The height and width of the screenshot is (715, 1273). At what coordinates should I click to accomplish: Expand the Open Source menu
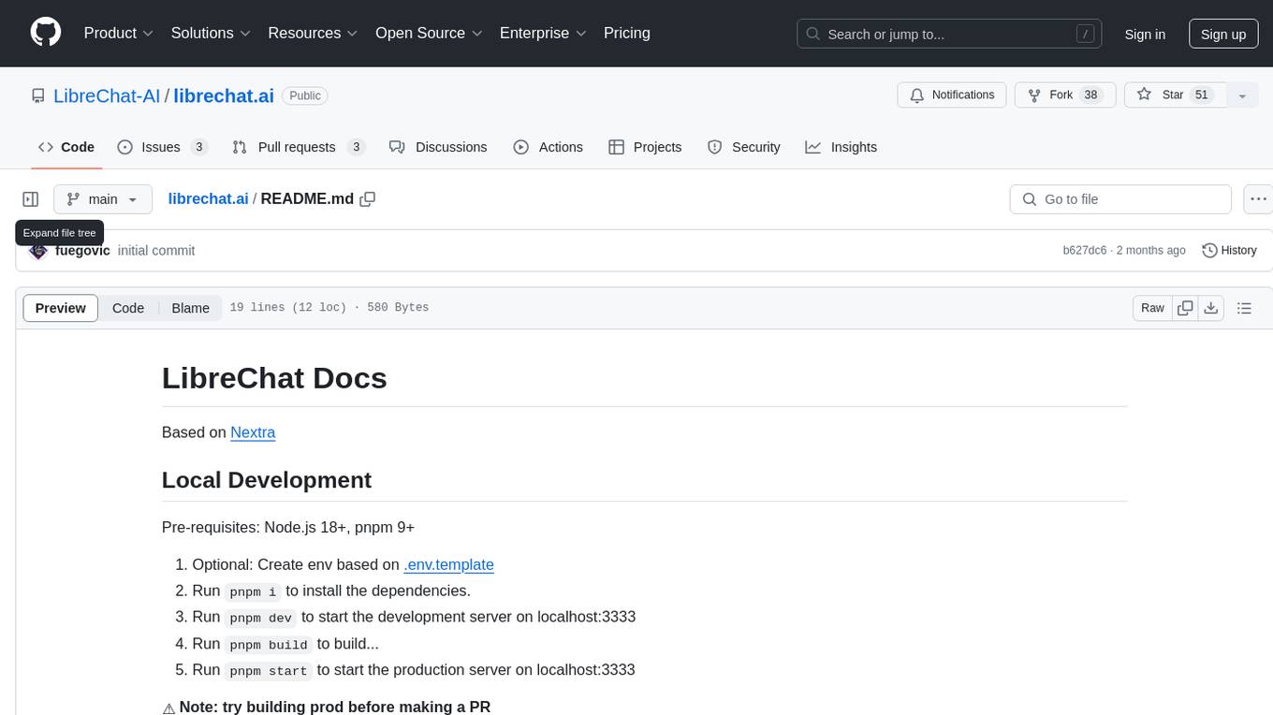click(x=430, y=34)
